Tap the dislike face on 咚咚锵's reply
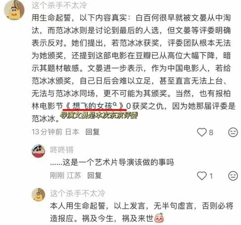The width and height of the screenshot is (241, 225). [x=233, y=176]
